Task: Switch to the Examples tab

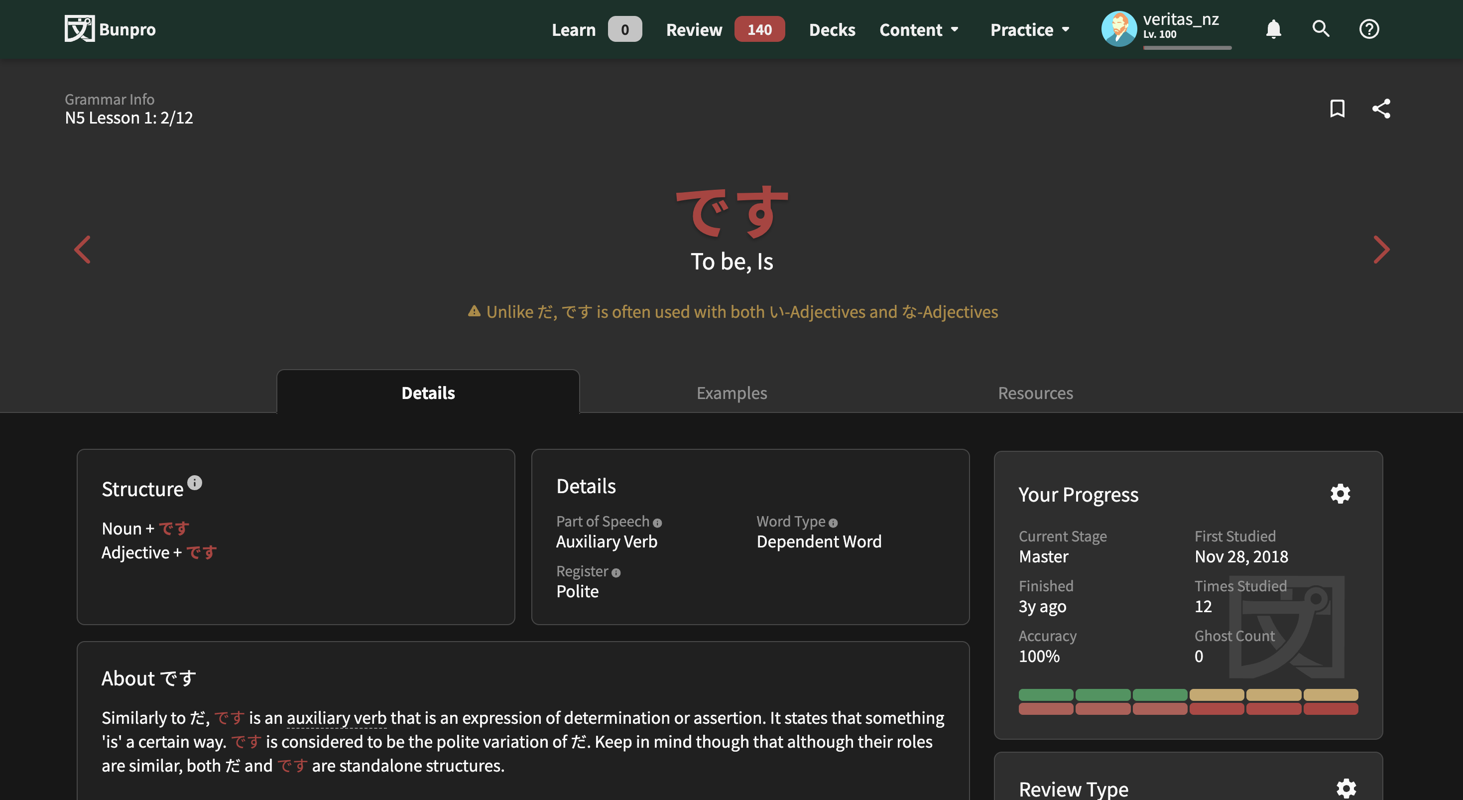Action: pos(731,393)
